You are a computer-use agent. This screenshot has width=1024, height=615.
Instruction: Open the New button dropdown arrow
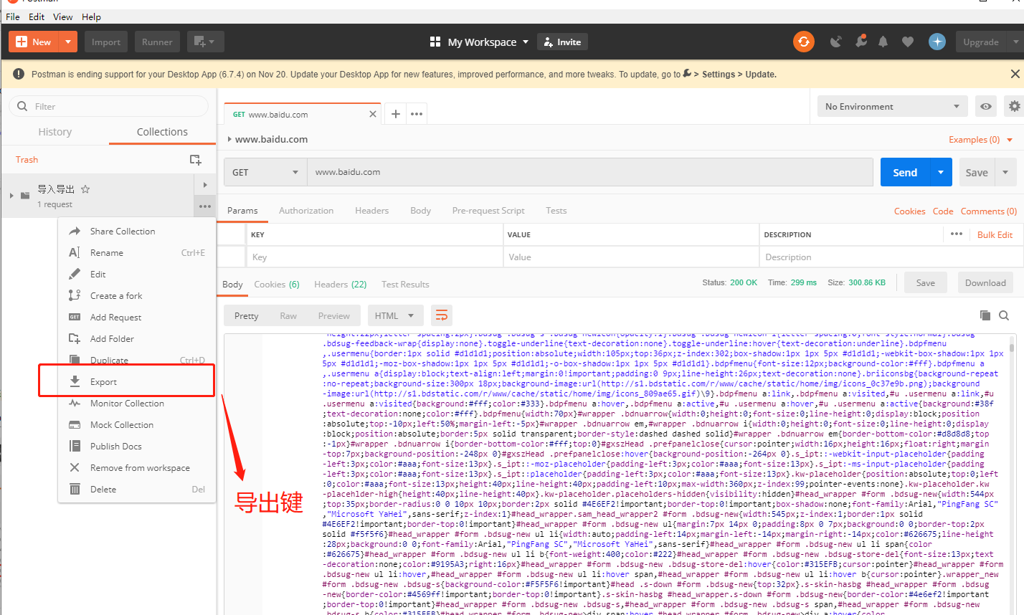[x=68, y=42]
